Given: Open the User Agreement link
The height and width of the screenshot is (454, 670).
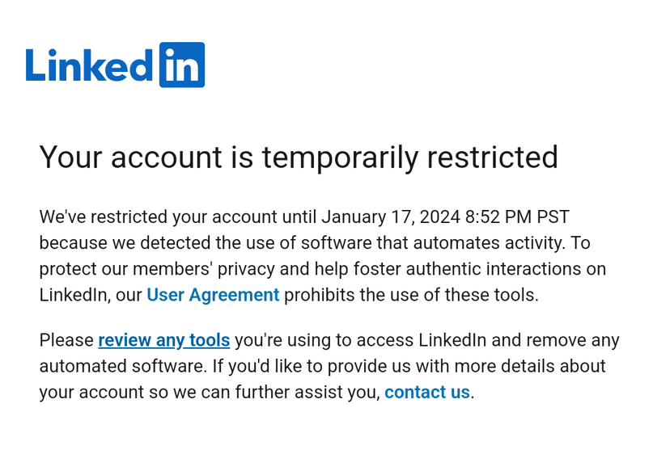Looking at the screenshot, I should pyautogui.click(x=213, y=295).
